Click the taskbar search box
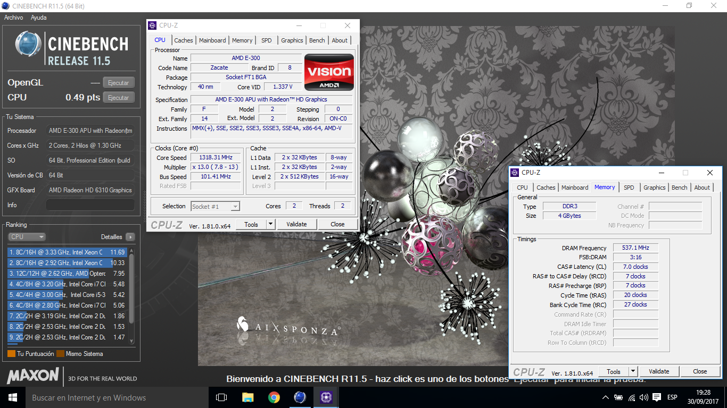The height and width of the screenshot is (408, 727). click(117, 397)
